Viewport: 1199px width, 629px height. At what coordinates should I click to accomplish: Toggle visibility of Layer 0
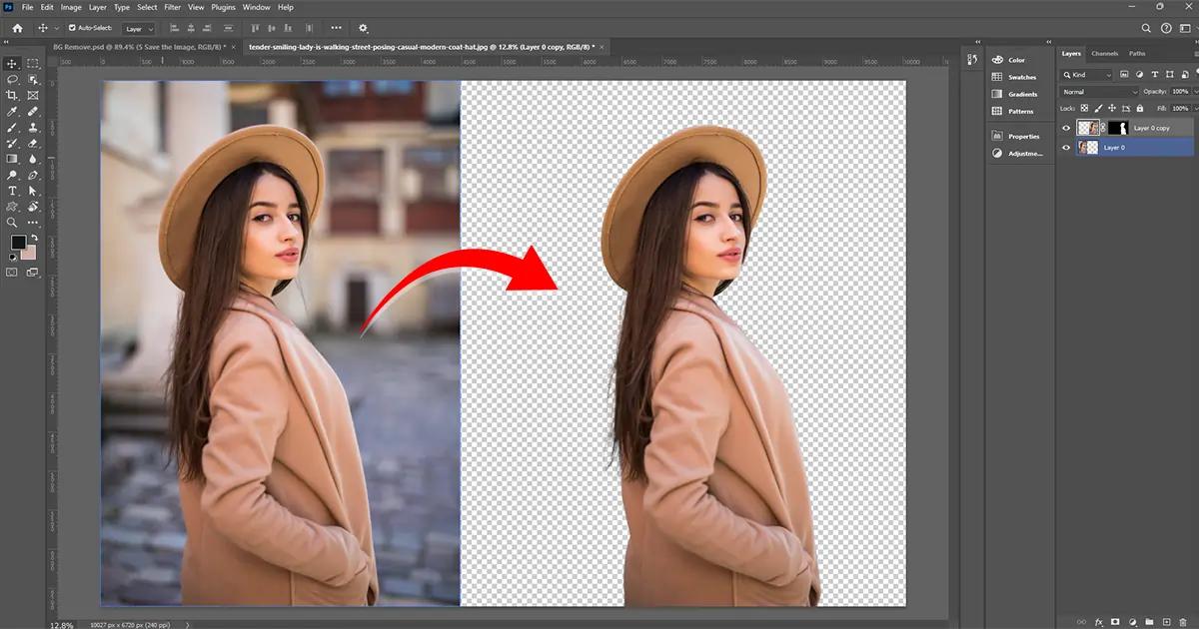click(x=1066, y=147)
